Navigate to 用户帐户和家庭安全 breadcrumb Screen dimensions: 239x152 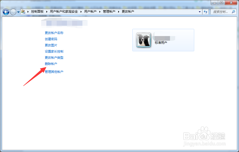pos(64,12)
